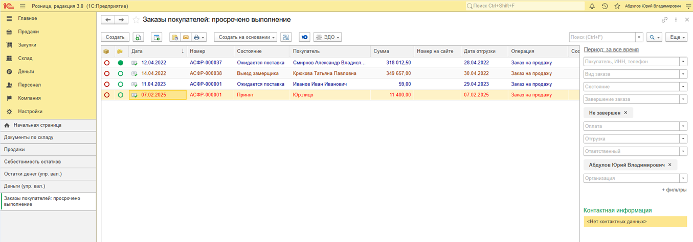Viewport: 693px width, 242px height.
Task: Click the filled green circle for order АСФР-000037
Action: click(121, 63)
